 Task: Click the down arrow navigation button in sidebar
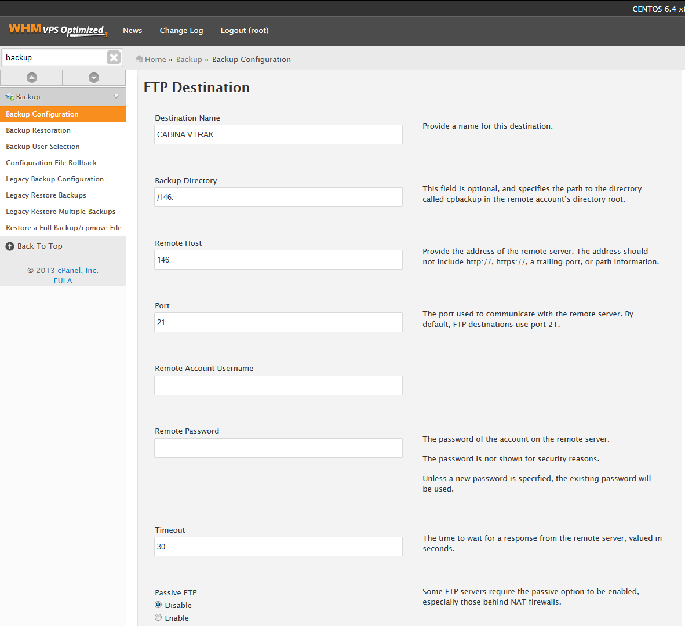[x=94, y=78]
